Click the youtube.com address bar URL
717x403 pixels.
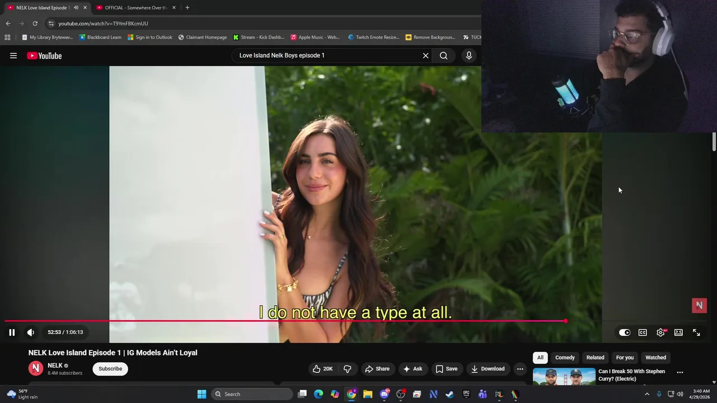[103, 24]
